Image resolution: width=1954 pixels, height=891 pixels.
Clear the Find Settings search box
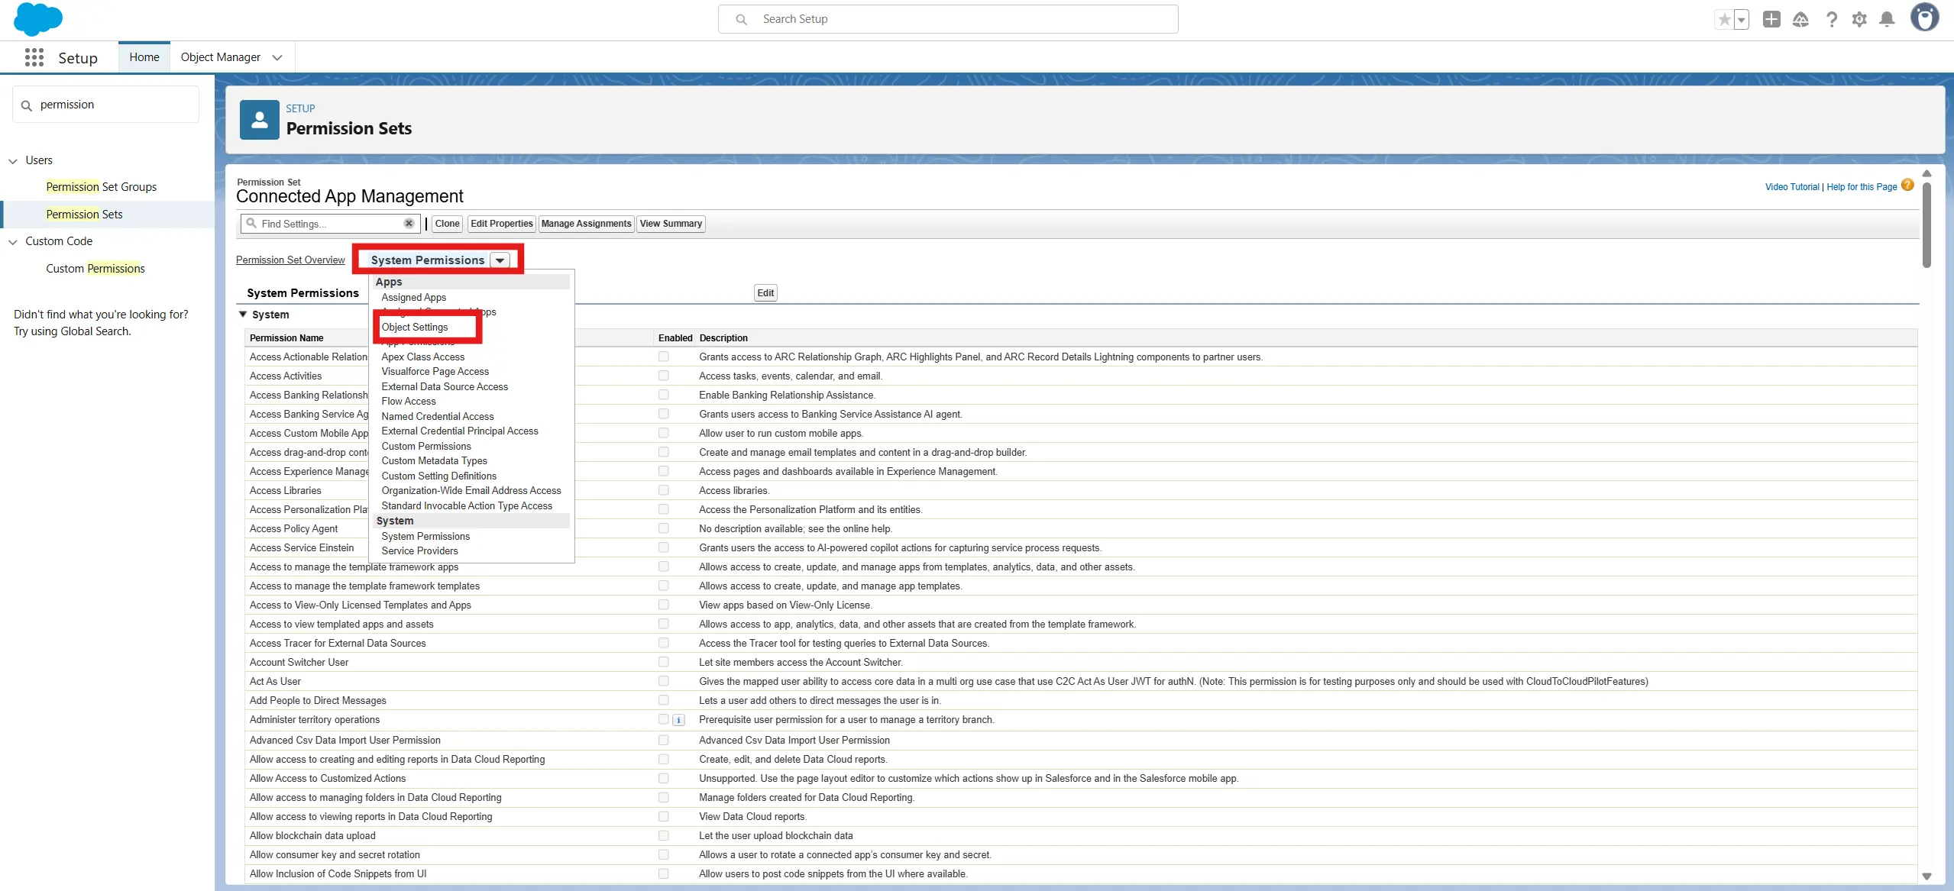pyautogui.click(x=409, y=224)
